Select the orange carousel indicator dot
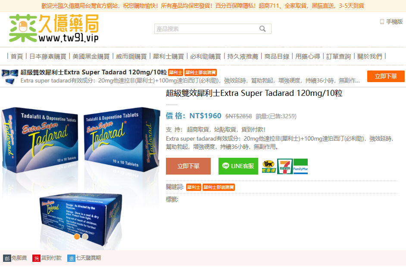Image resolution: width=406 pixels, height=267 pixels. point(77,236)
